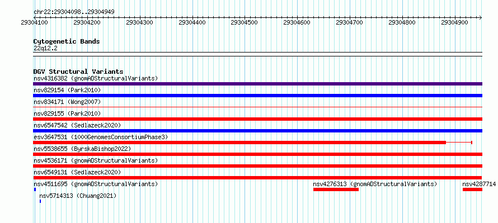Click the nsv4316382 gnomAD variant label
498x223 pixels.
click(x=96, y=78)
